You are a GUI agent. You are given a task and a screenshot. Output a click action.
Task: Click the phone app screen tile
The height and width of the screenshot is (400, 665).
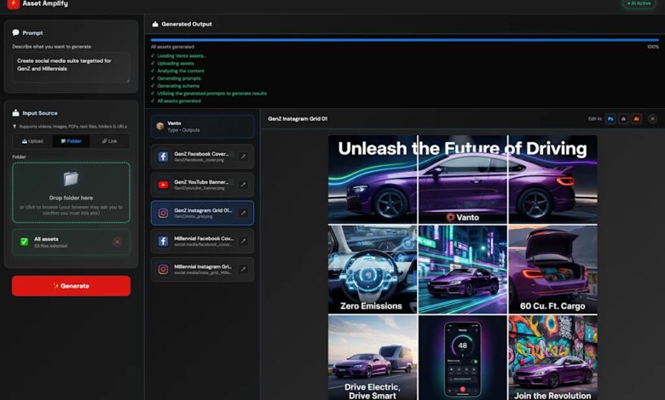(x=463, y=357)
